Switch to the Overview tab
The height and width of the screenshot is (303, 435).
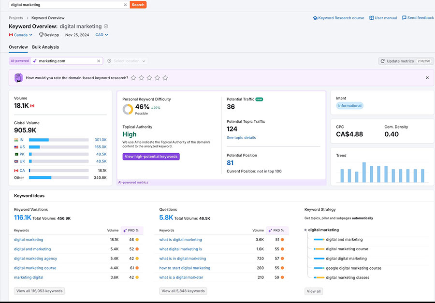(x=18, y=47)
